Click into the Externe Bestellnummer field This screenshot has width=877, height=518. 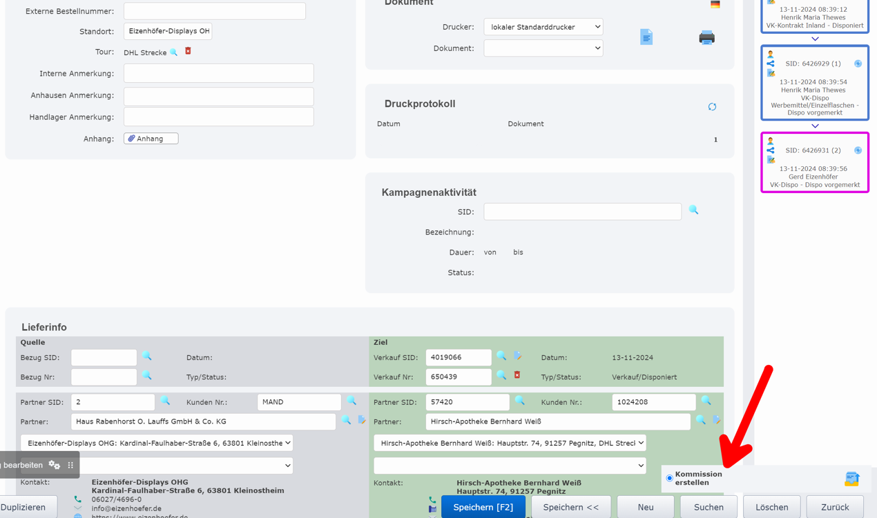[x=214, y=10]
